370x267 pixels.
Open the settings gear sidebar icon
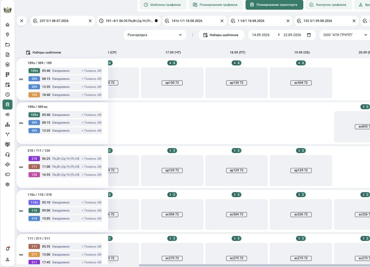(x=8, y=184)
